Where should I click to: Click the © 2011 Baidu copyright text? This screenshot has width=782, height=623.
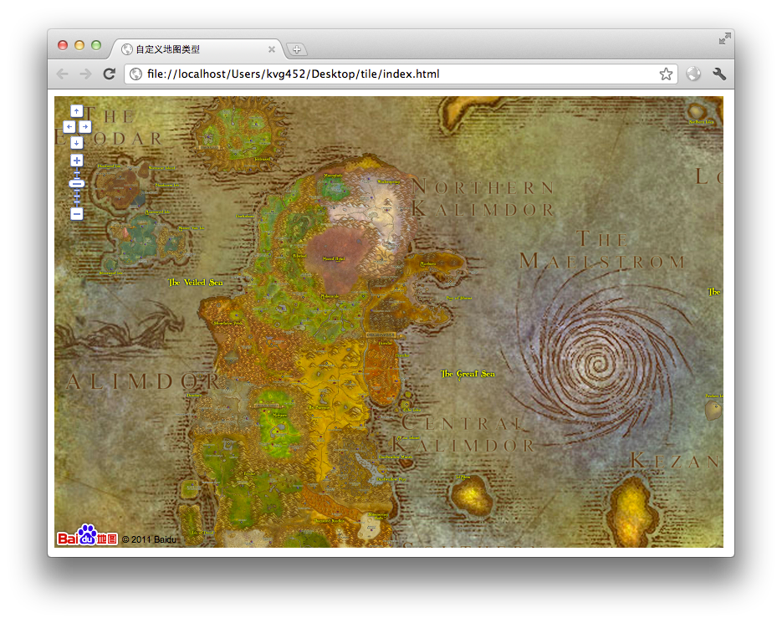coord(149,539)
